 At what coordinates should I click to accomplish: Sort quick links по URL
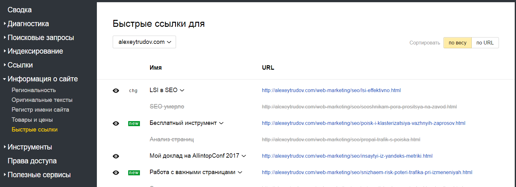click(x=485, y=43)
